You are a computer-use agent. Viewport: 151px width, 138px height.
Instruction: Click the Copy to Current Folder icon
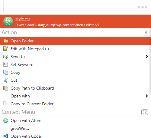[x=6, y=104]
